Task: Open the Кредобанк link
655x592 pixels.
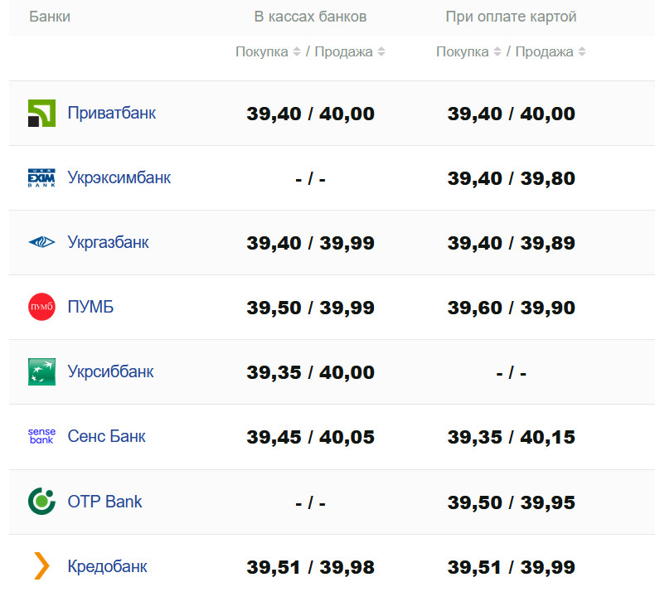Action: (107, 567)
